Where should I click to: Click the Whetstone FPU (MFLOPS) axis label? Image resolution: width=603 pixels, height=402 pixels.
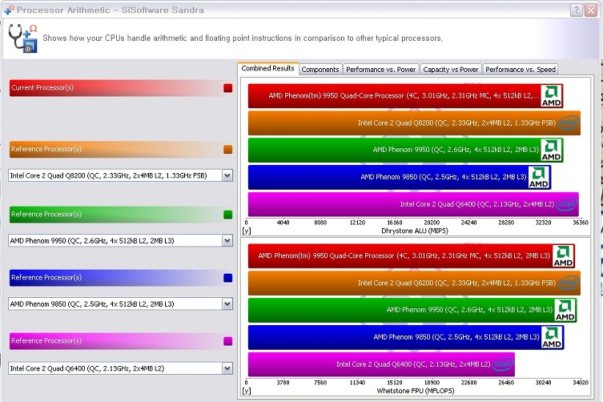[416, 391]
